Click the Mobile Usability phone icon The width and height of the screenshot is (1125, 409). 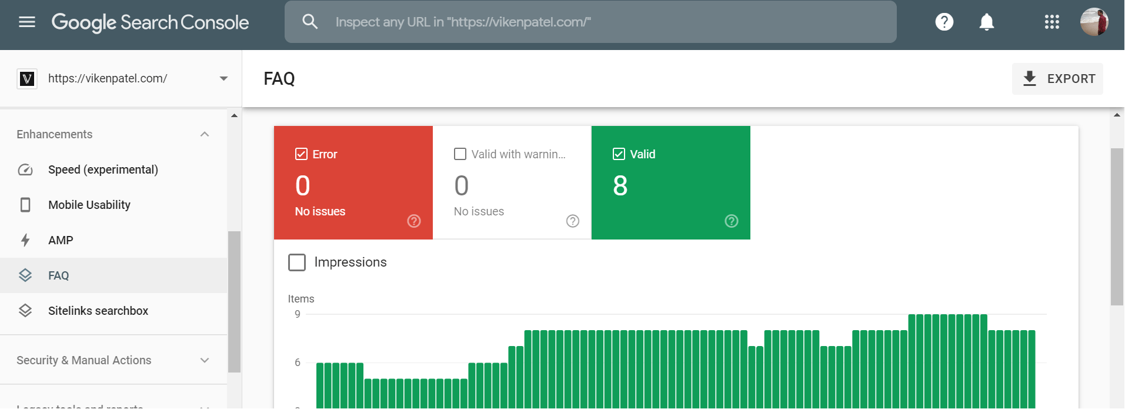pyautogui.click(x=25, y=205)
